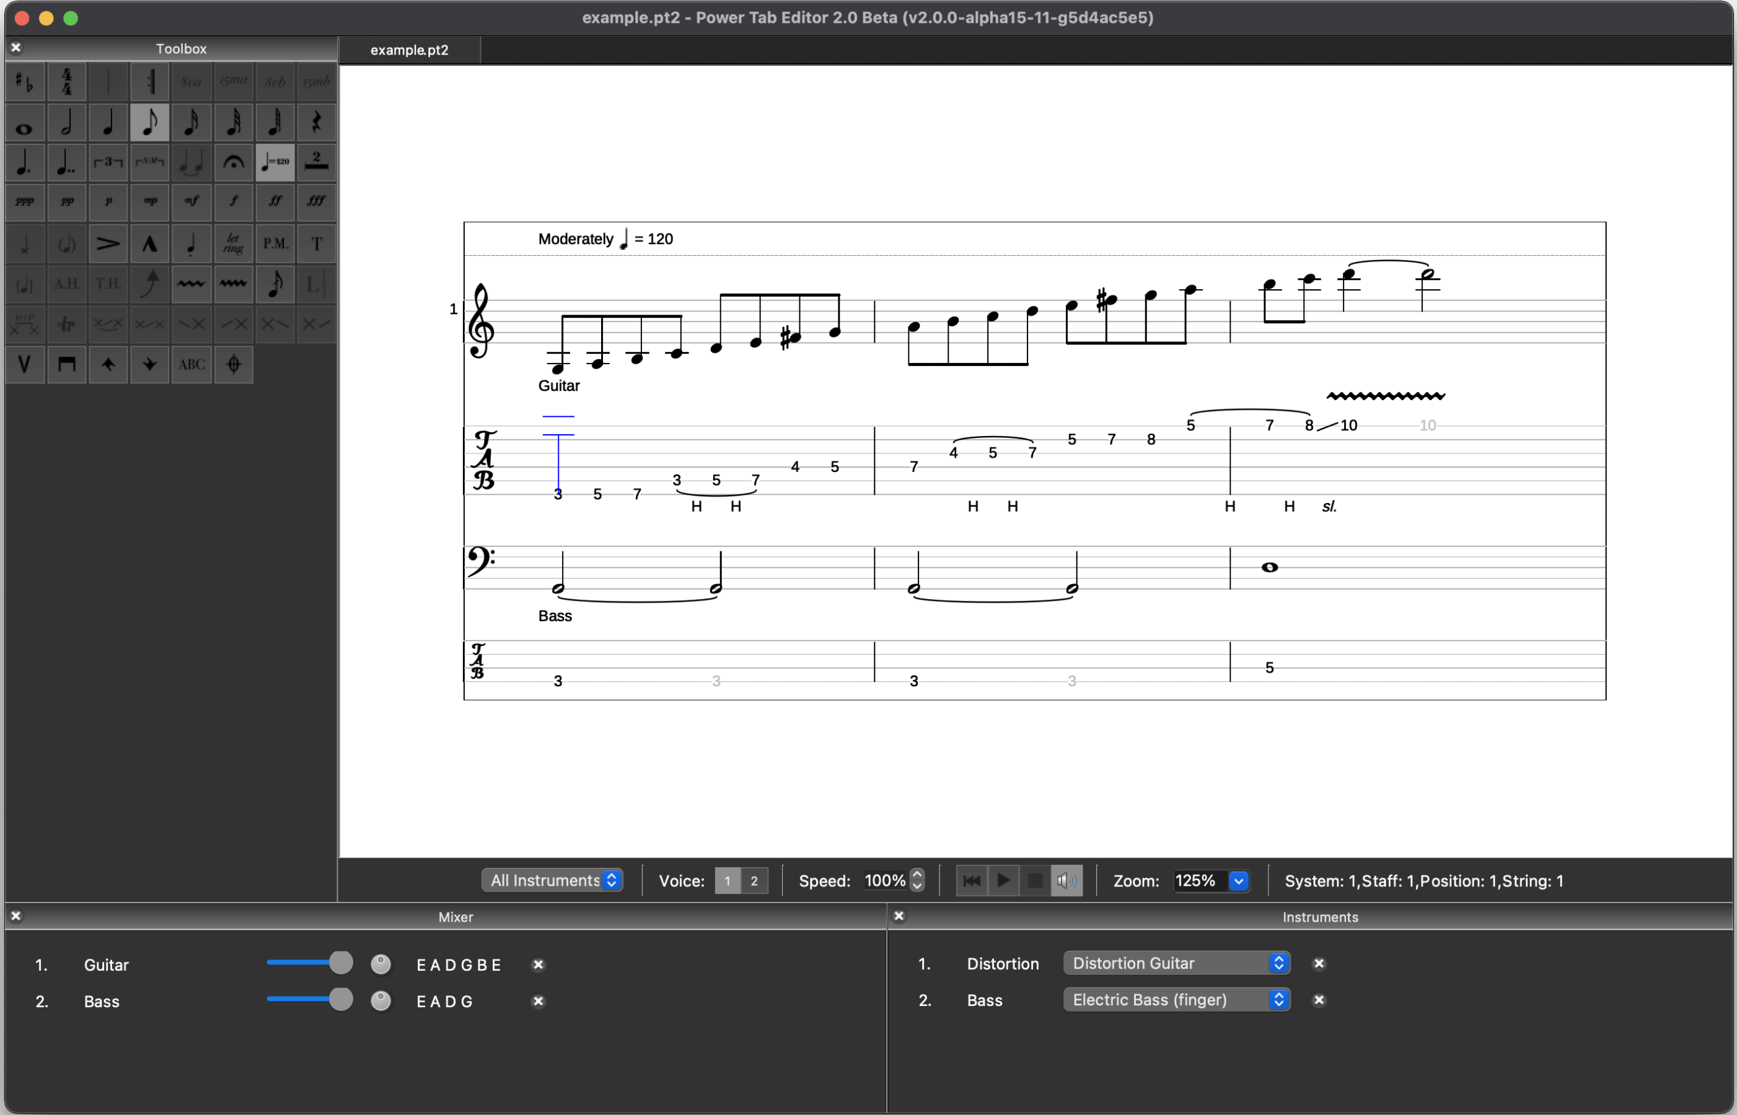1737x1115 pixels.
Task: Click the Bass tuning label E A D G
Action: tap(445, 1001)
